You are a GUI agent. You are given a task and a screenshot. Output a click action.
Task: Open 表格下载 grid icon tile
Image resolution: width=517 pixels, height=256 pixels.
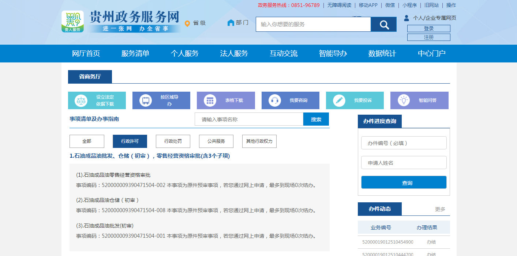pos(210,100)
